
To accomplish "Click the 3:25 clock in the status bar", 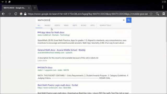I will point(164,2).
